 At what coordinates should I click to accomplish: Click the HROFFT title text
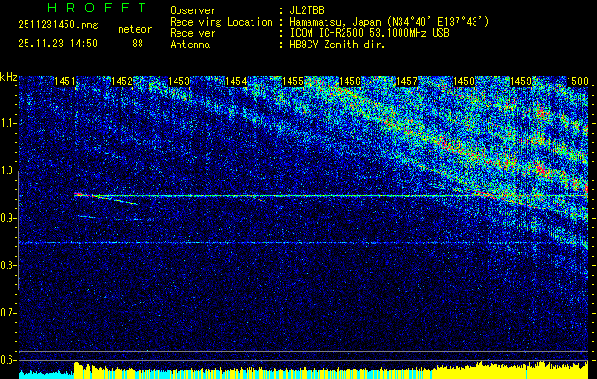(97, 8)
